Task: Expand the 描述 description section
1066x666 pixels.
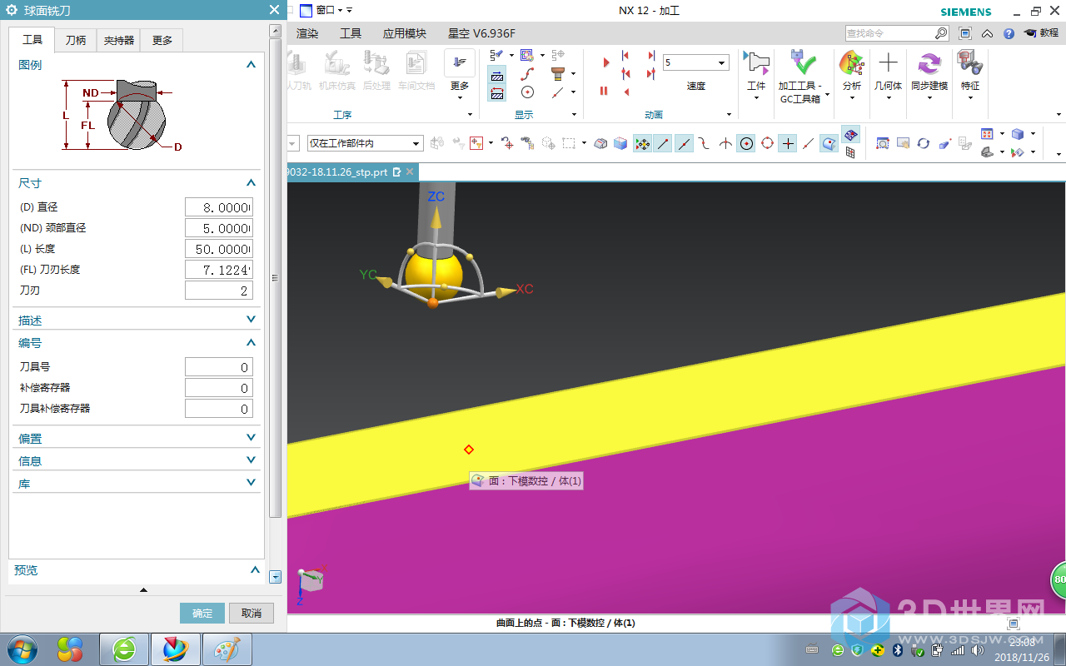Action: click(x=251, y=320)
